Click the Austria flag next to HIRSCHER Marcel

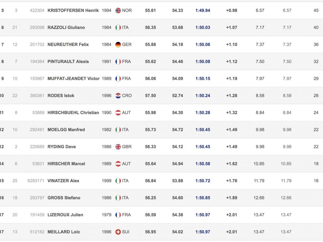[x=118, y=164]
